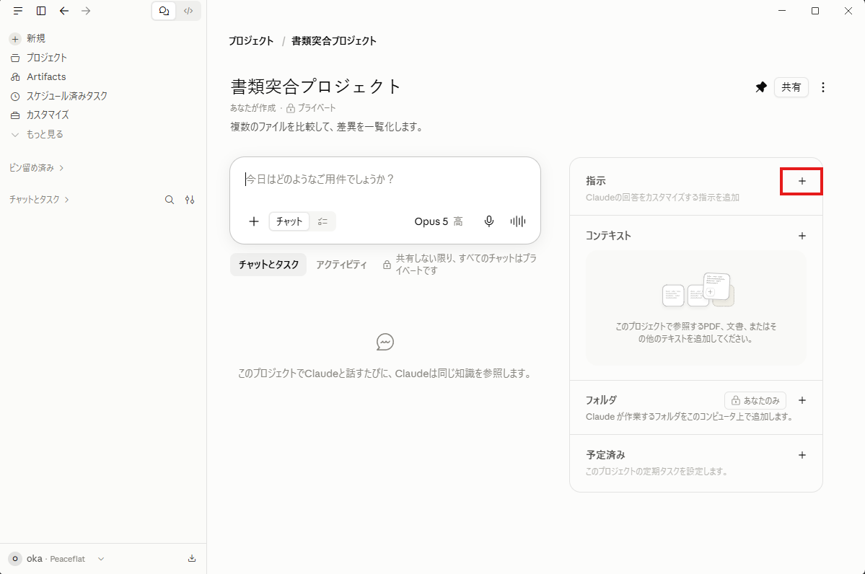
Task: Click the プライベート privacy label
Action: pos(311,108)
